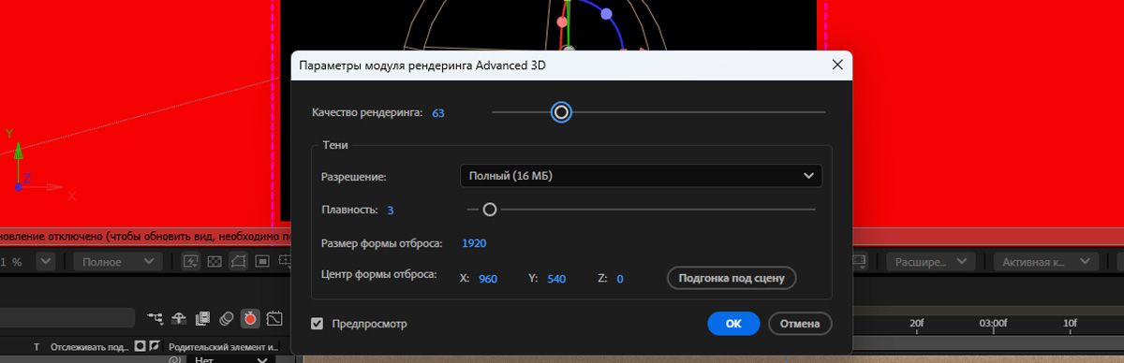Screen dimensions: 1124x363
Task: Toggle the motion blur icon in timeline
Action: (x=226, y=318)
